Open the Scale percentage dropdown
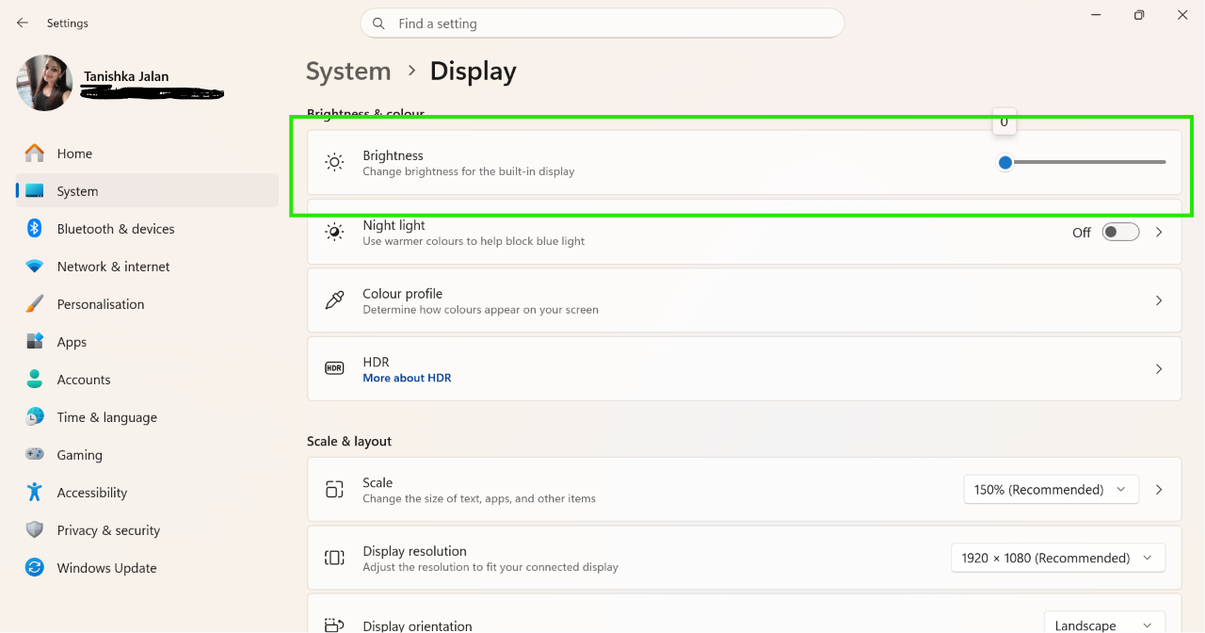1205x633 pixels. [1051, 490]
